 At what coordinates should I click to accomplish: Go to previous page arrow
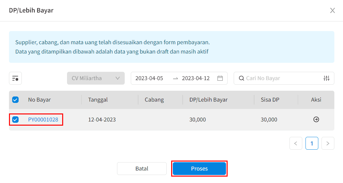tap(296, 144)
